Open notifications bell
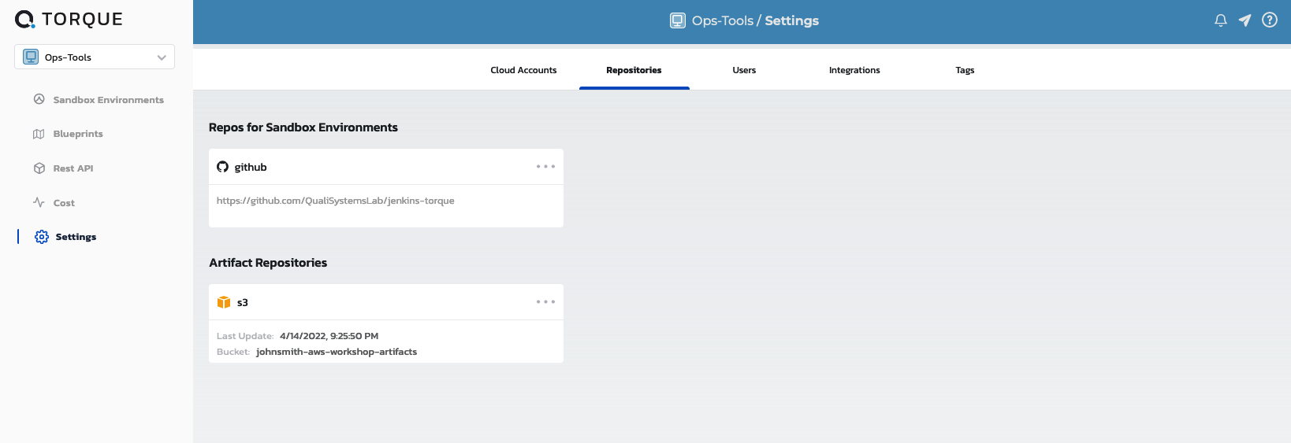Image resolution: width=1291 pixels, height=443 pixels. [x=1221, y=20]
